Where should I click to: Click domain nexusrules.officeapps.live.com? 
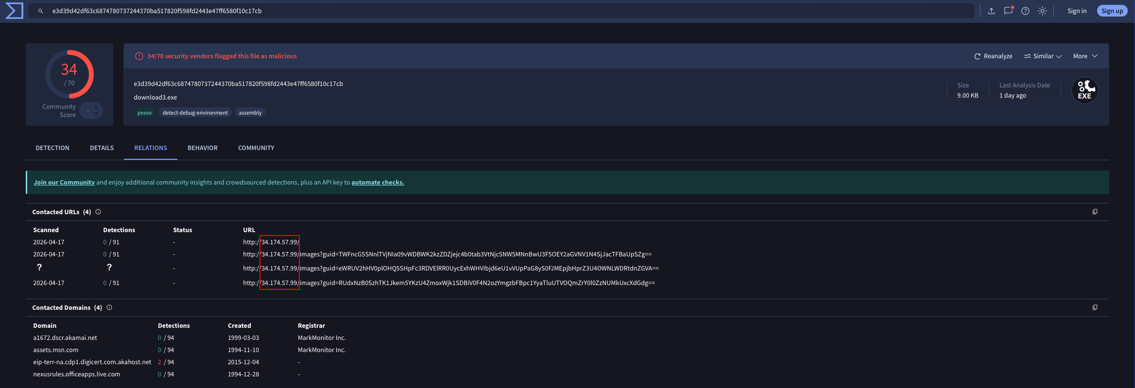pyautogui.click(x=77, y=374)
